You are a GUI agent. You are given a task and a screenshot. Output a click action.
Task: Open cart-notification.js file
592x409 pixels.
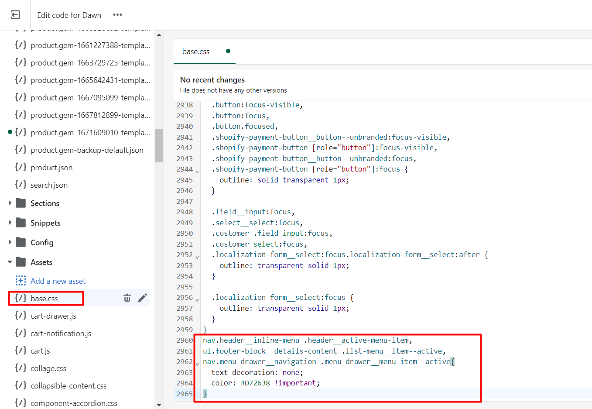pos(61,333)
